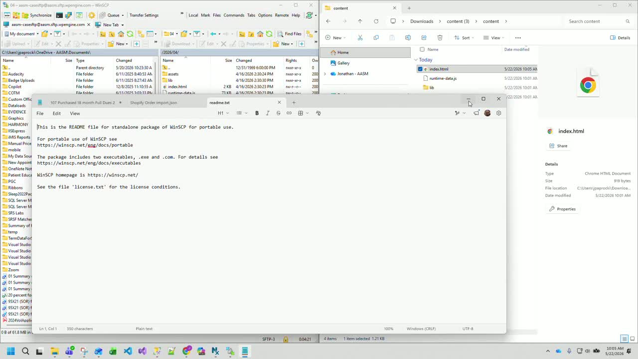Open Windows Start menu
The width and height of the screenshot is (638, 359).
tap(10, 351)
